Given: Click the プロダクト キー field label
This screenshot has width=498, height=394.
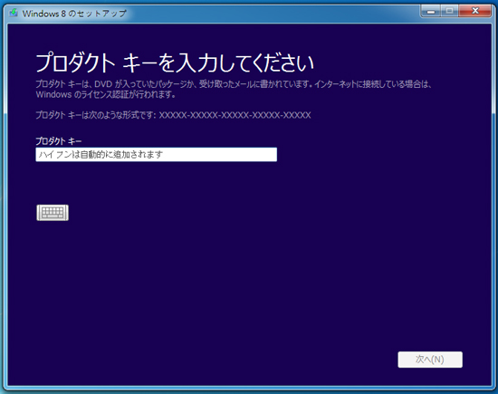Looking at the screenshot, I should tap(59, 140).
